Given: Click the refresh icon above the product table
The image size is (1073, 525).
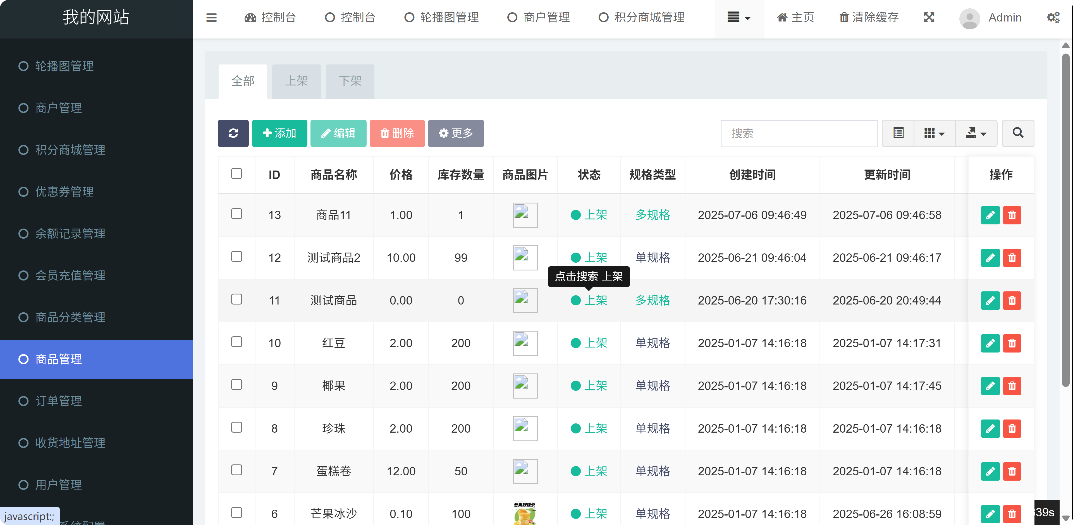Looking at the screenshot, I should pos(233,133).
